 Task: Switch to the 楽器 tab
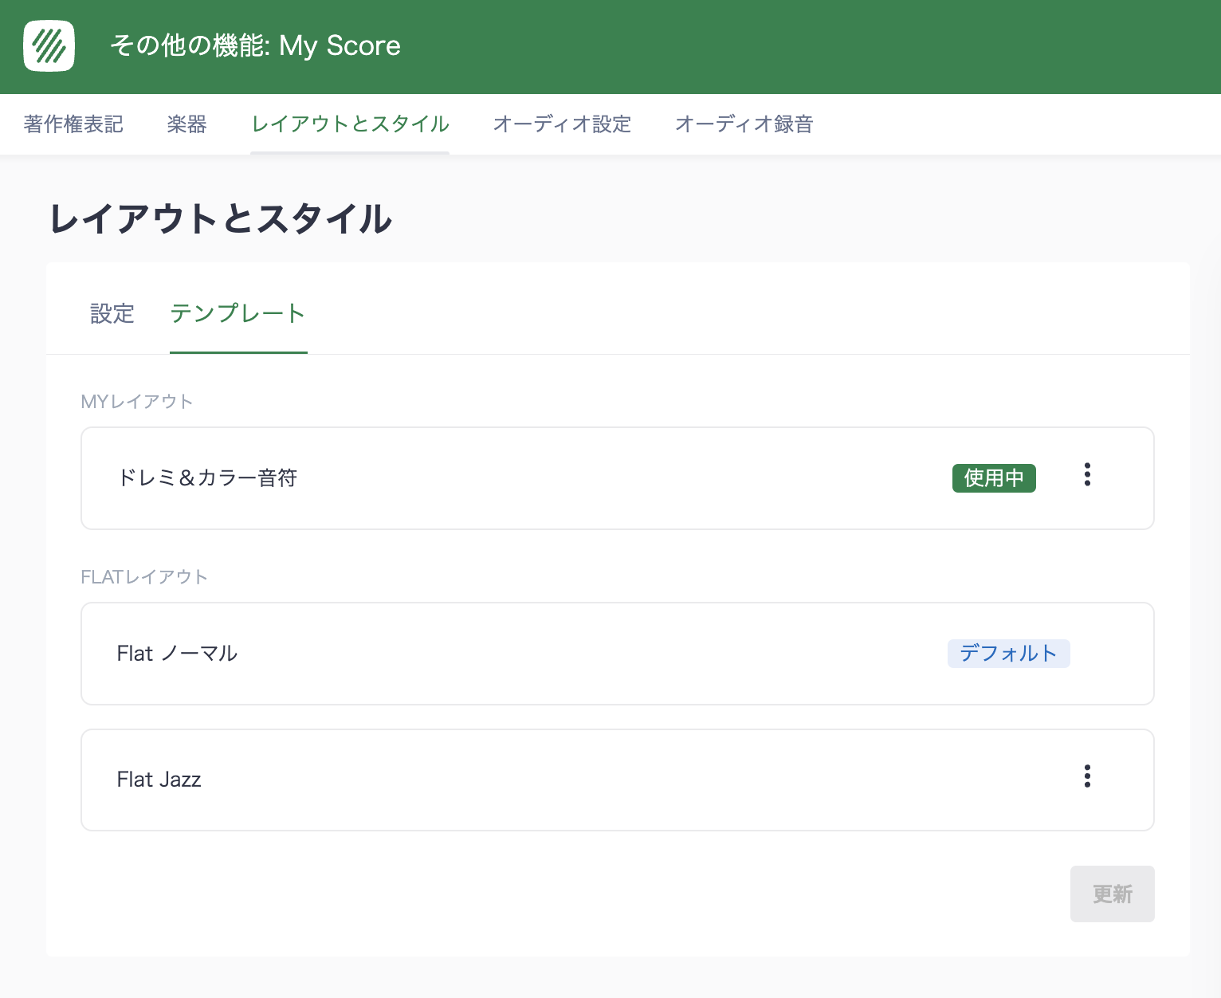[x=187, y=124]
